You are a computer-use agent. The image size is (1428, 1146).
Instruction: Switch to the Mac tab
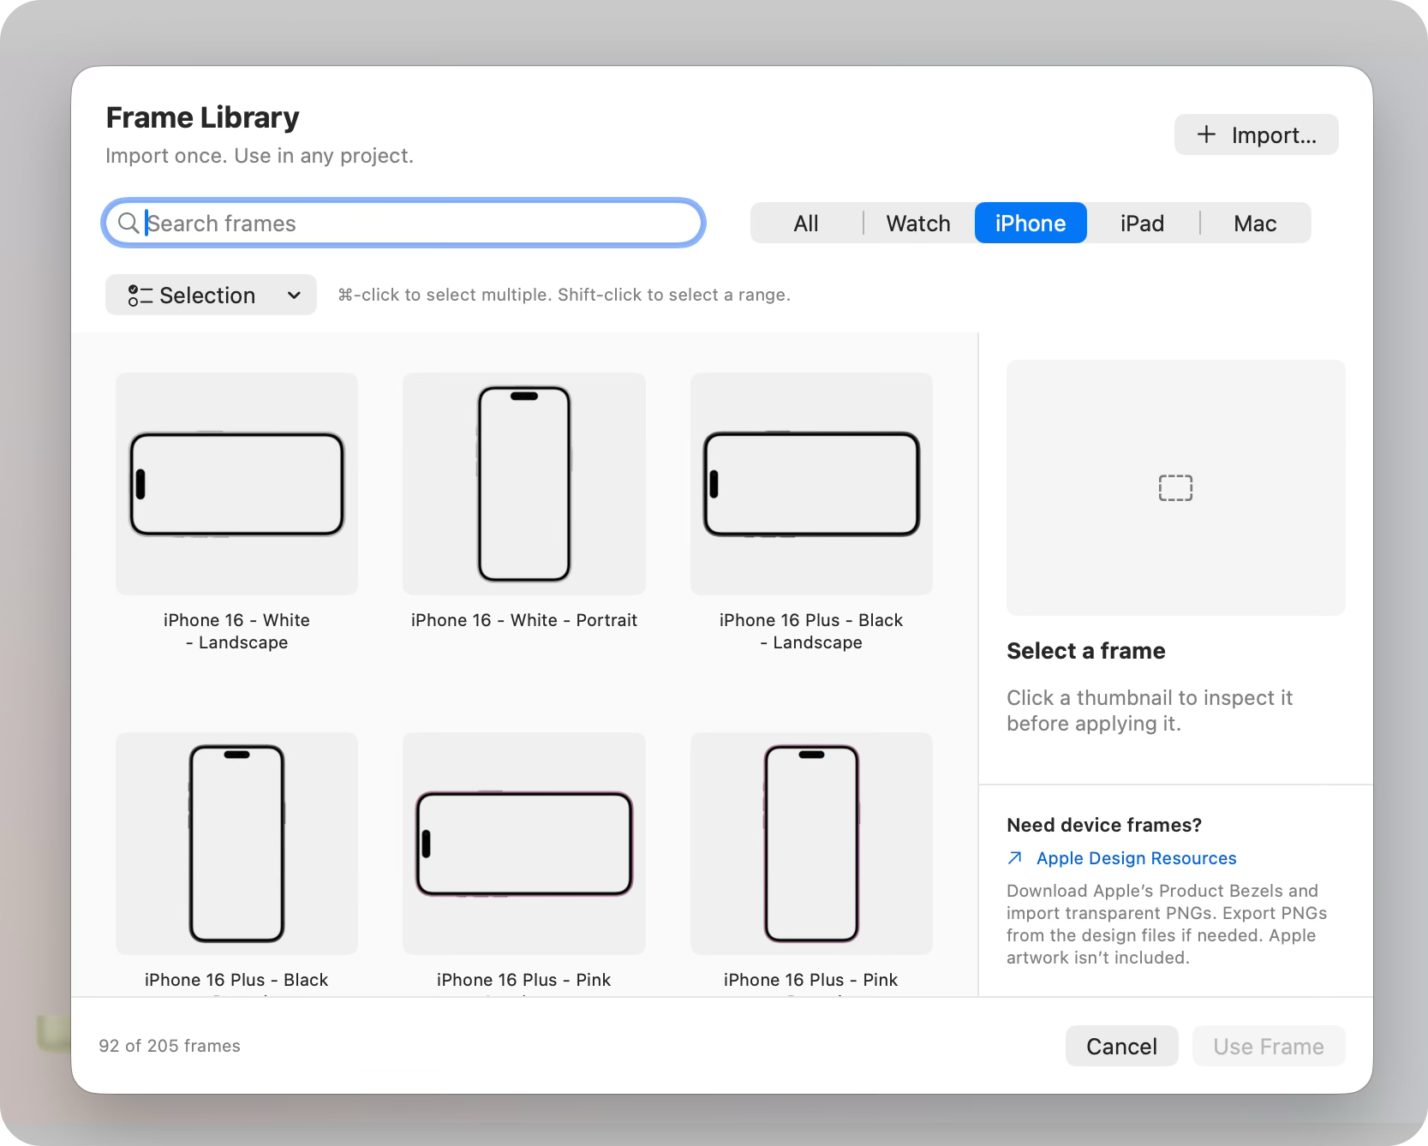point(1255,224)
